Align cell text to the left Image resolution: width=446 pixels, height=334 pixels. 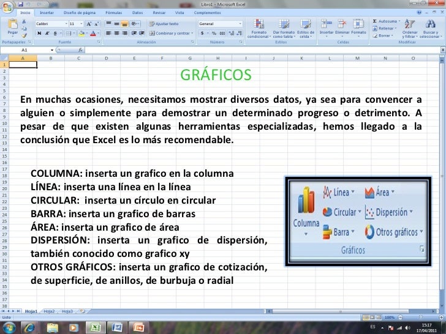tap(108, 33)
